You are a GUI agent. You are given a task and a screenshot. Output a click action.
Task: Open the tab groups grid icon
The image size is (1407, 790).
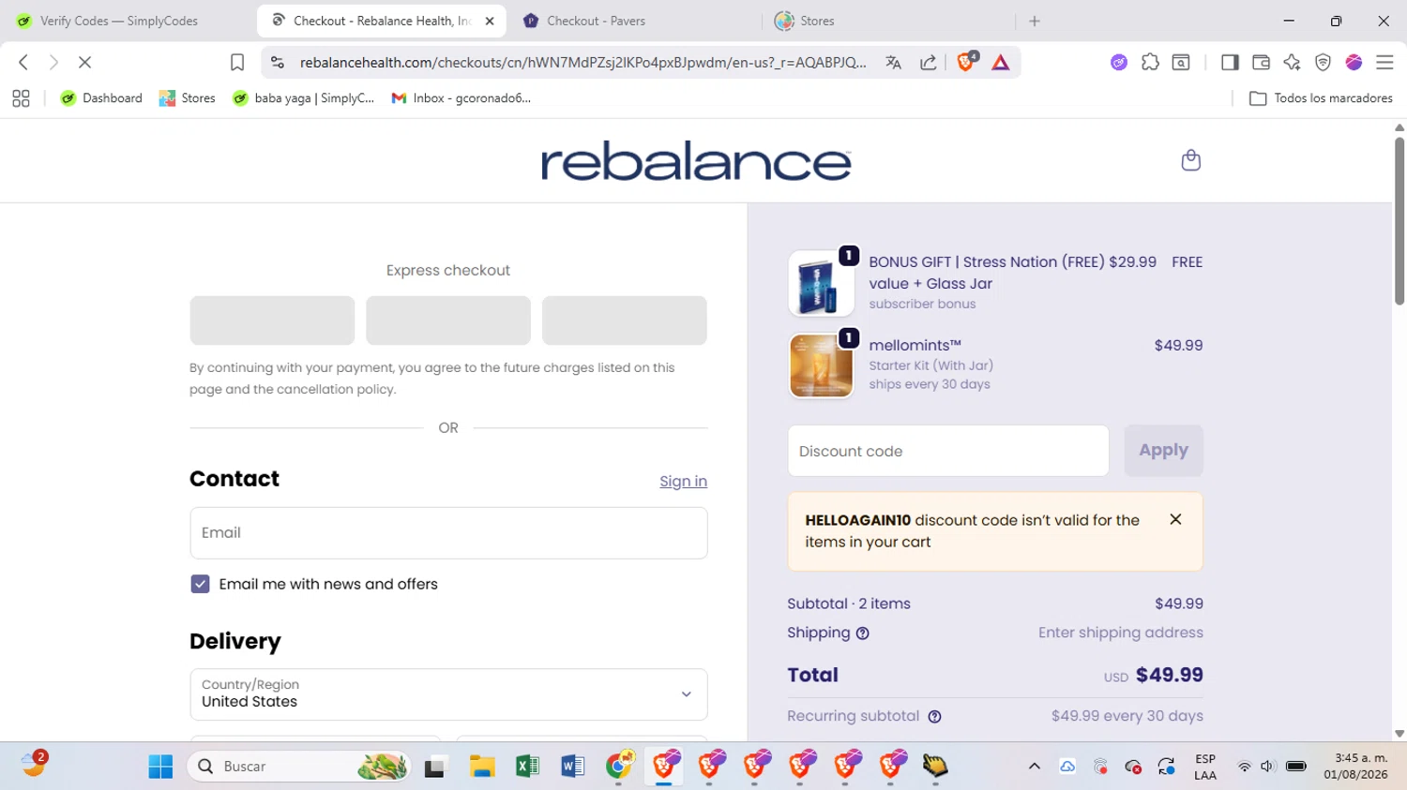(x=21, y=98)
